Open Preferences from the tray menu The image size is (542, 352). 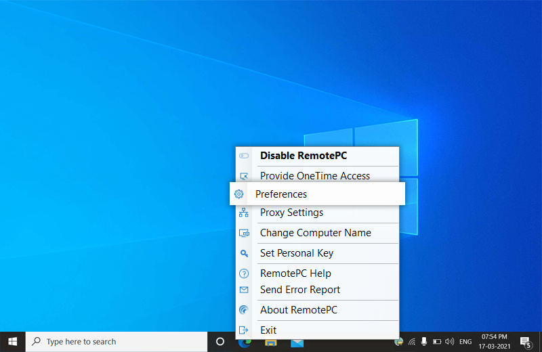coord(281,194)
